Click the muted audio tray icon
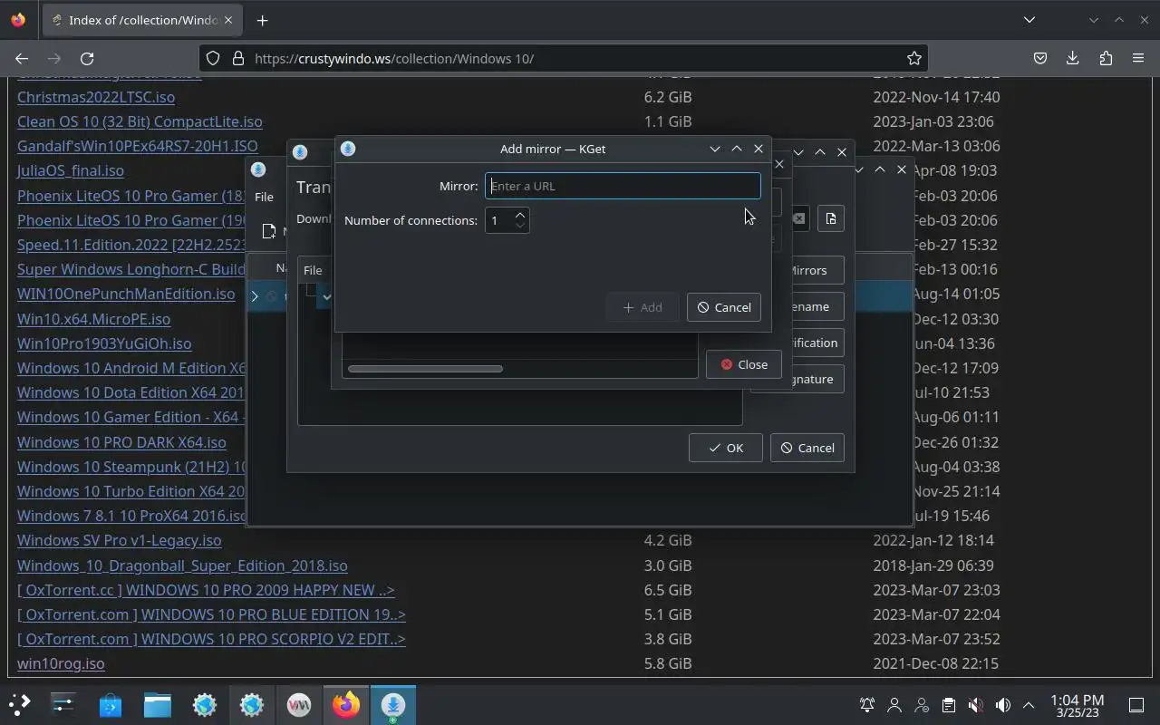The height and width of the screenshot is (725, 1160). pyautogui.click(x=976, y=704)
